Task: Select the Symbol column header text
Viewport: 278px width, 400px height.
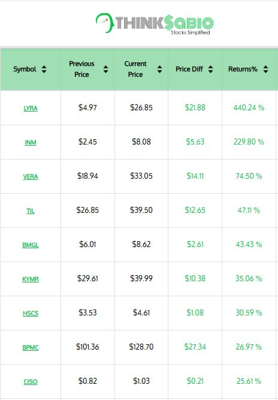Action: click(25, 69)
